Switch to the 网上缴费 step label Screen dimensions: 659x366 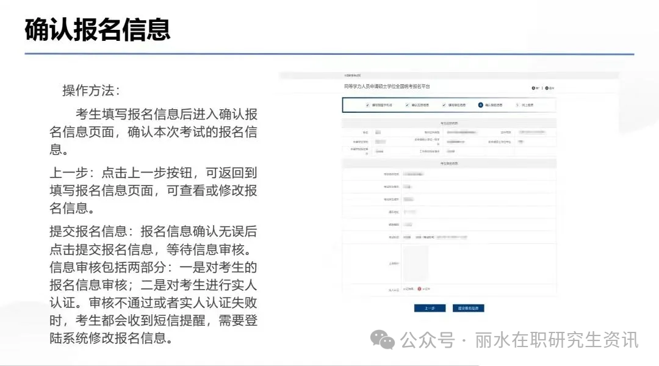click(530, 105)
